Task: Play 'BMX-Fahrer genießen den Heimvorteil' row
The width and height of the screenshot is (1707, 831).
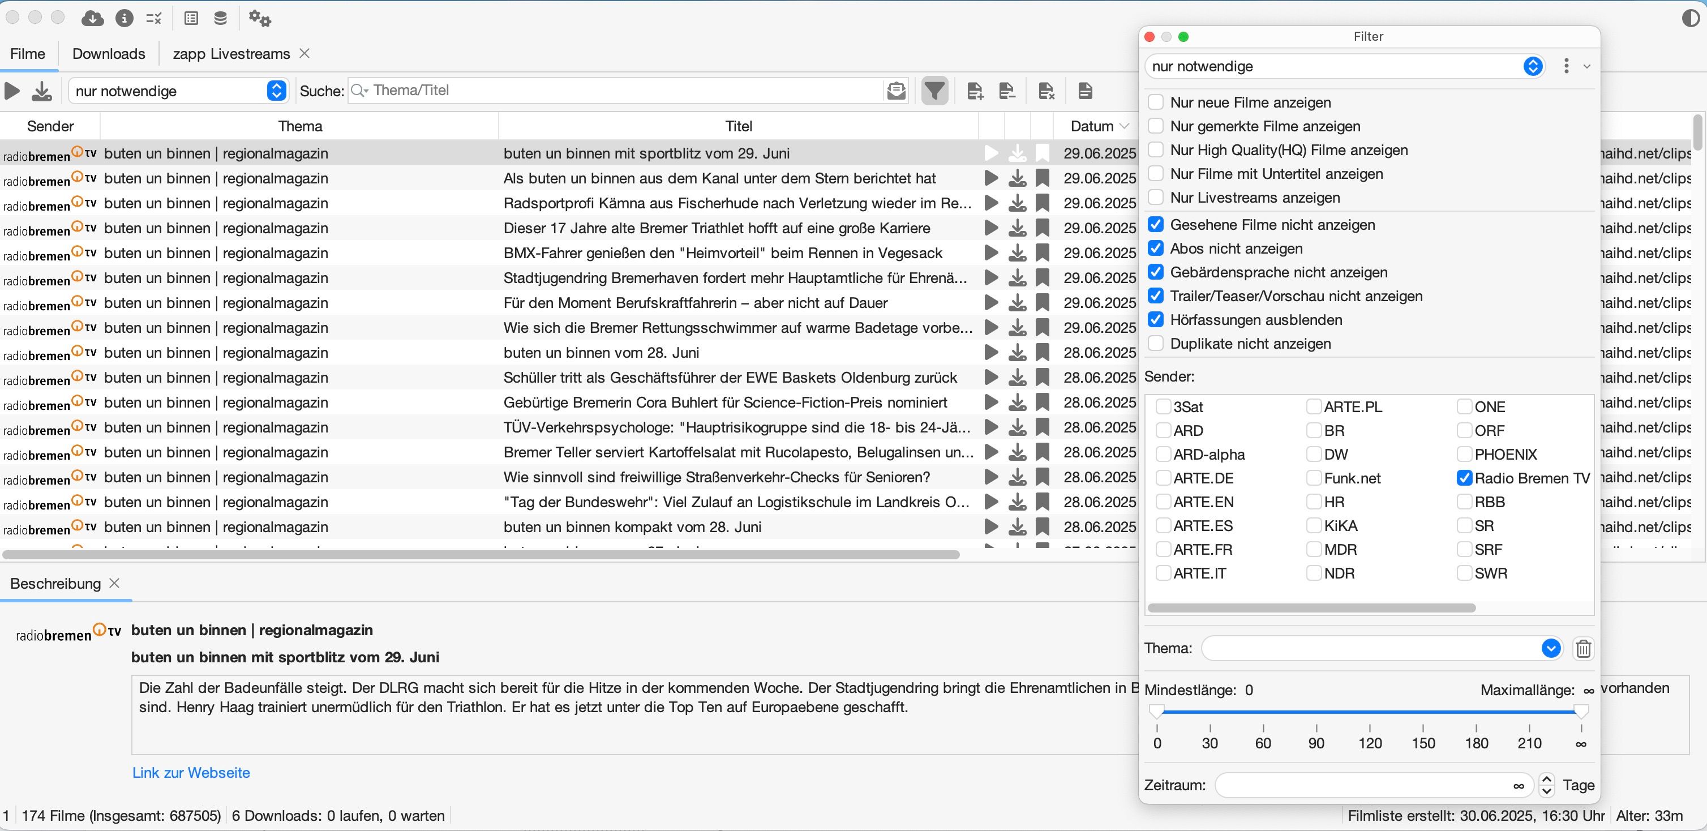Action: click(992, 253)
